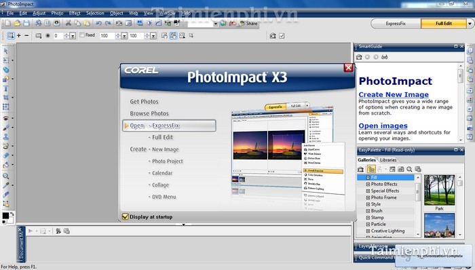The width and height of the screenshot is (475, 270).
Task: Switch to Full Edit mode
Action: pos(444,23)
